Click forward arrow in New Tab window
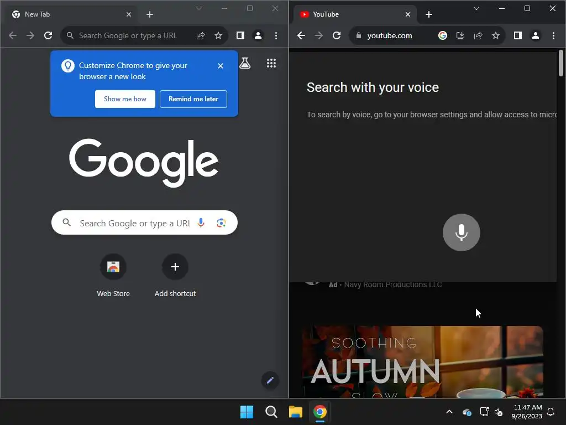The width and height of the screenshot is (566, 425). pos(30,35)
